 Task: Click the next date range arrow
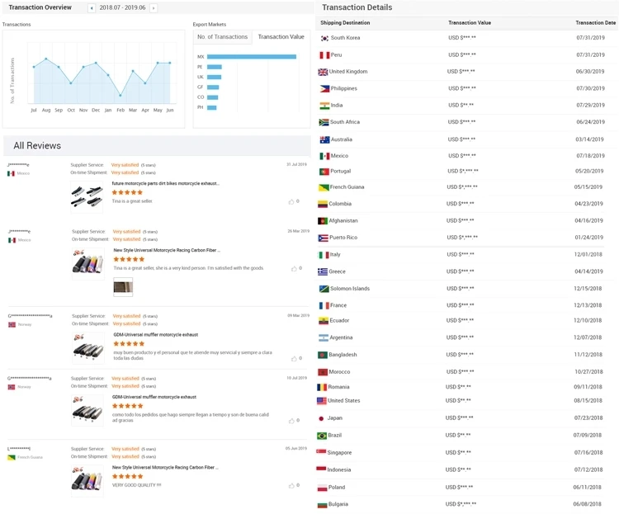tap(154, 7)
